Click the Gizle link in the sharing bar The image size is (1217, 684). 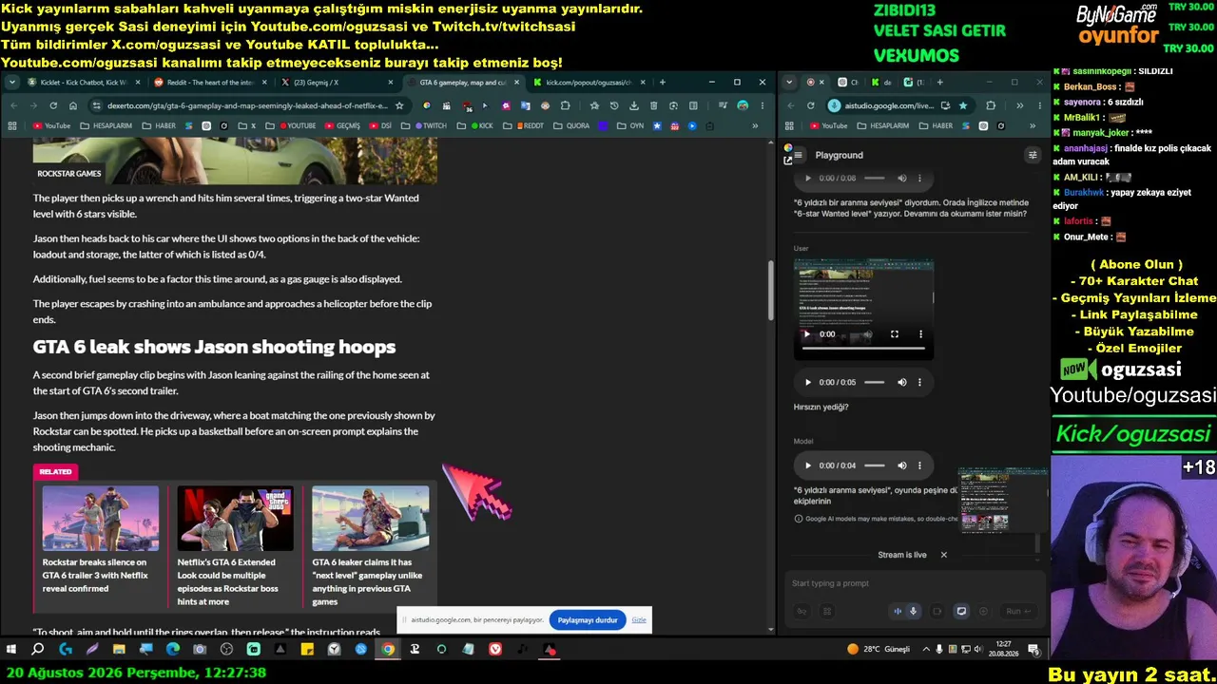[x=639, y=620]
